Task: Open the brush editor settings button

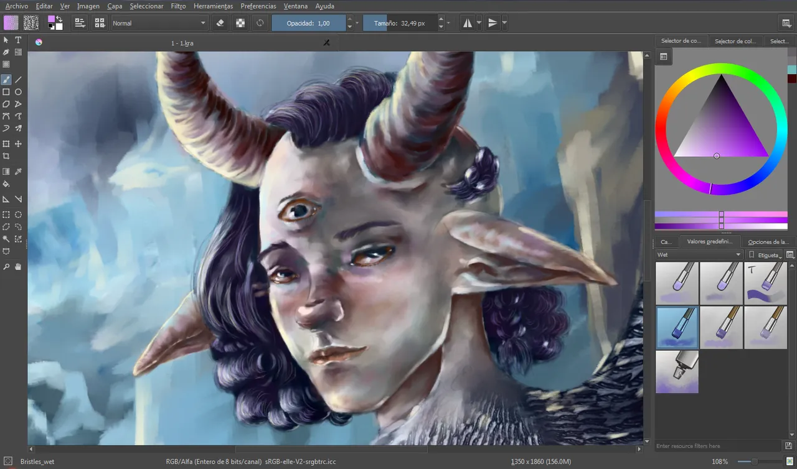Action: click(80, 23)
